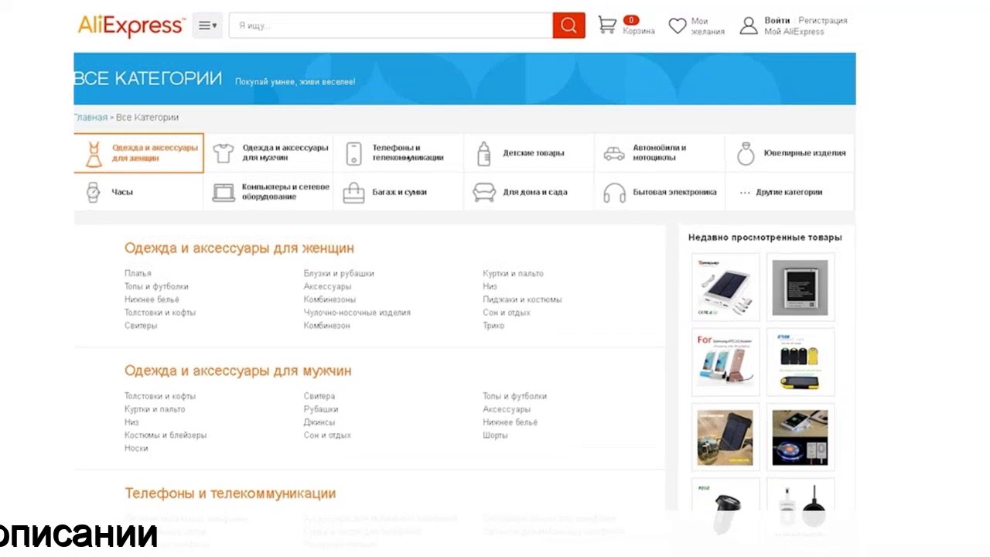Click the baby bottle category icon
Image resolution: width=990 pixels, height=557 pixels.
(484, 153)
